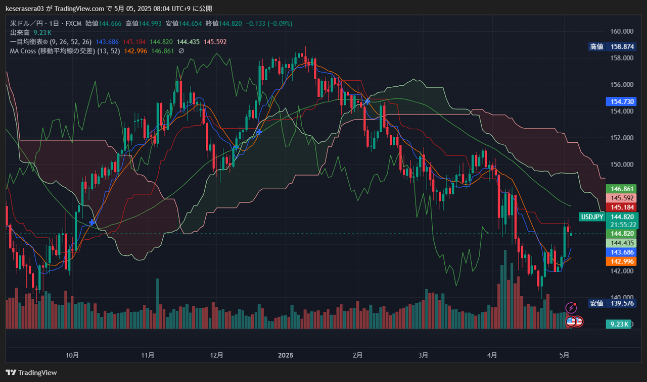Click the 160.000 price axis label

click(x=622, y=31)
